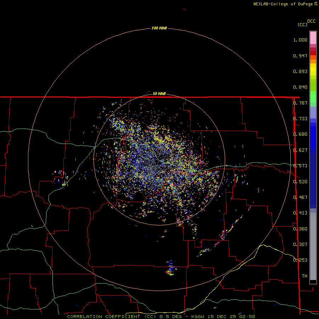The width and height of the screenshot is (319, 319).
Task: Click the 50 NMI range ring label
Action: [159, 94]
